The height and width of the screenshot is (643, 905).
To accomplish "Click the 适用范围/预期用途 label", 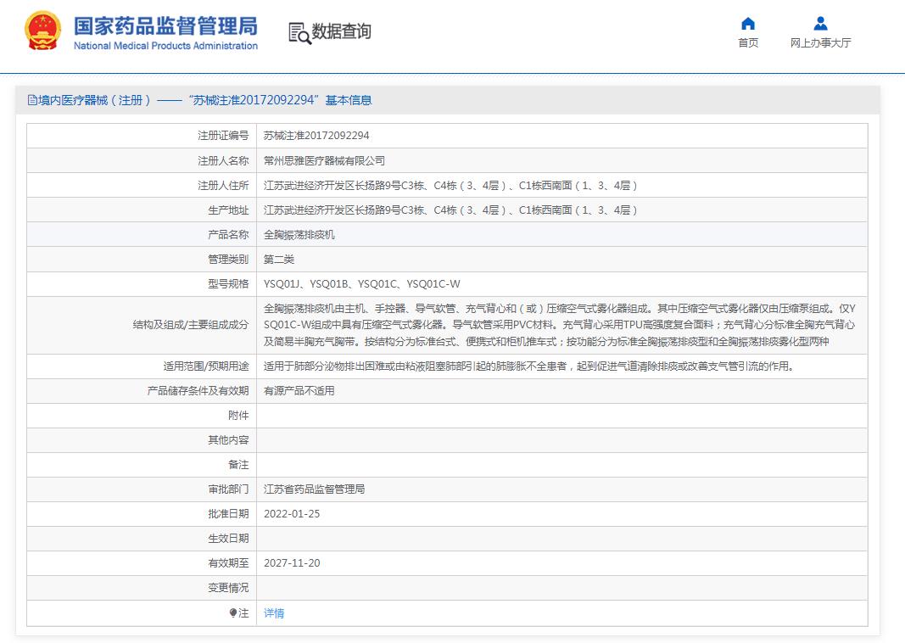I will point(205,366).
